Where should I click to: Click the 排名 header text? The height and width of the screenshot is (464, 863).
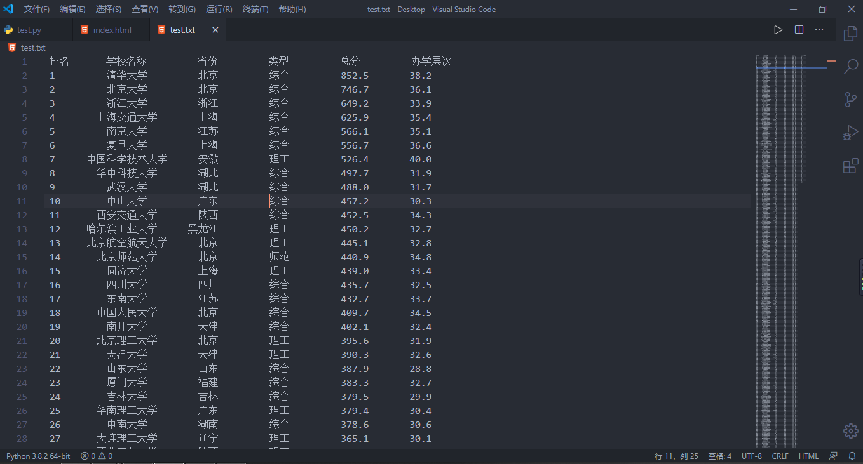(60, 62)
